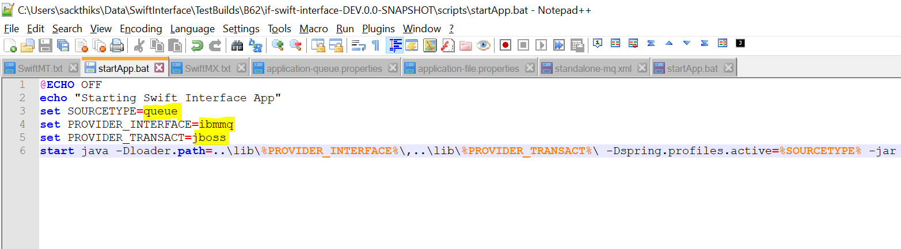This screenshot has width=901, height=249.
Task: Toggle the indent guide button
Action: (x=394, y=45)
